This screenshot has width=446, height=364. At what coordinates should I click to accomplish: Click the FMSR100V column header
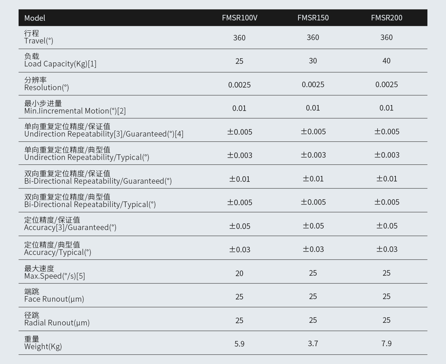239,18
